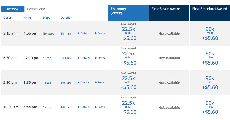Click Not available in the 2:30 pm row
Screen dimensions: 230x120
click(169, 83)
